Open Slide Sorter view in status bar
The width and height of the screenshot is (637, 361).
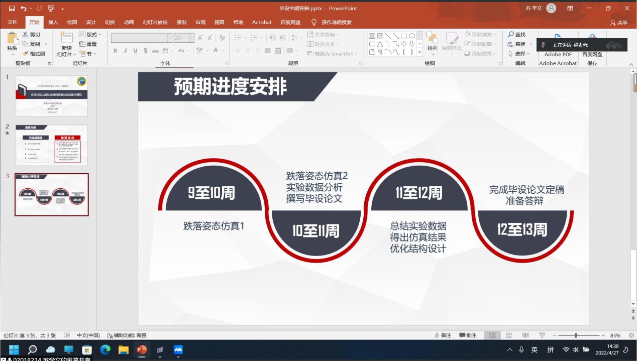pyautogui.click(x=509, y=335)
